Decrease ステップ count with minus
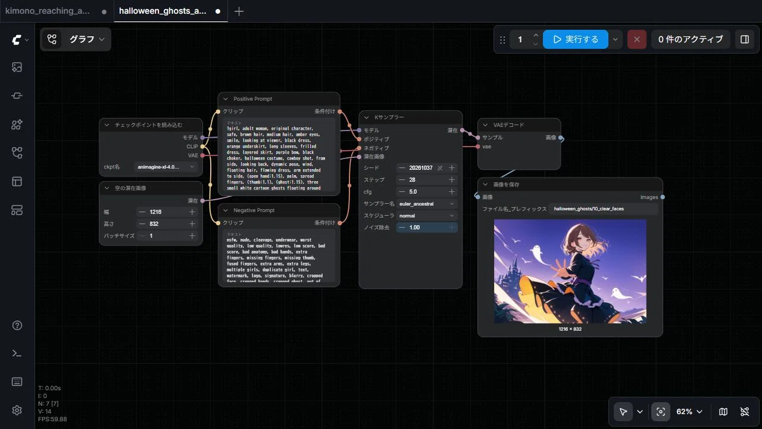The height and width of the screenshot is (429, 762). click(x=403, y=180)
